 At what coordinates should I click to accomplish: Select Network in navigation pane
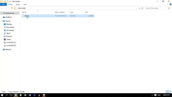[8, 50]
